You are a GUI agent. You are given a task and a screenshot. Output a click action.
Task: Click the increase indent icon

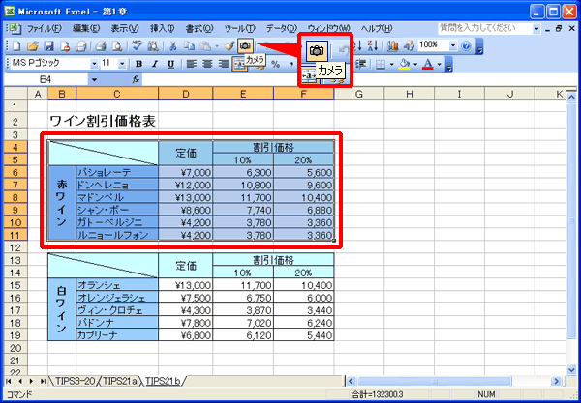[359, 65]
